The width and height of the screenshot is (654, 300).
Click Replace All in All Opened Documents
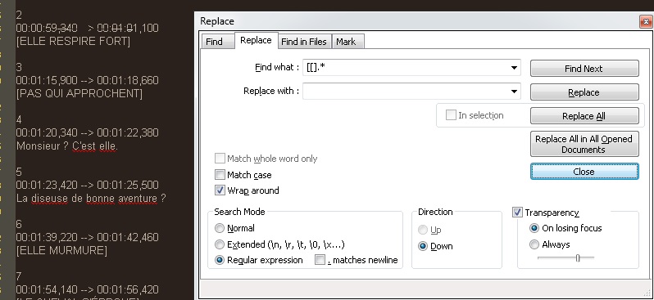[584, 144]
